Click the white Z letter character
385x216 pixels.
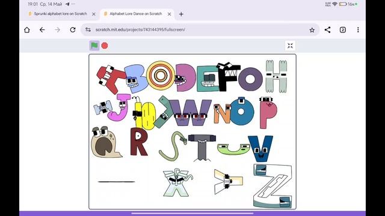(x=273, y=185)
